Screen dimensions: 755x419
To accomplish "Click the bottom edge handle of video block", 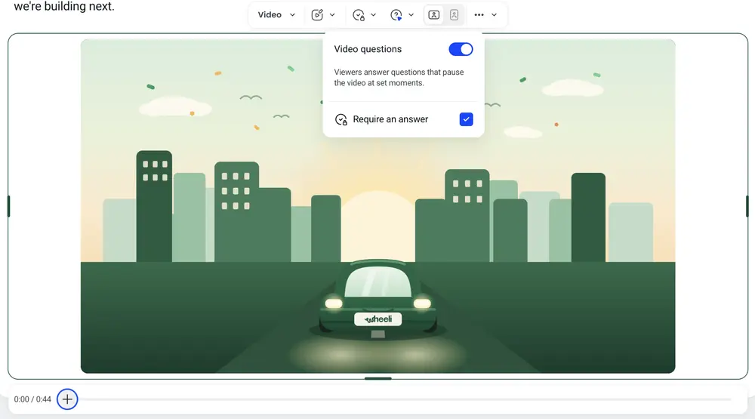I will coord(378,378).
